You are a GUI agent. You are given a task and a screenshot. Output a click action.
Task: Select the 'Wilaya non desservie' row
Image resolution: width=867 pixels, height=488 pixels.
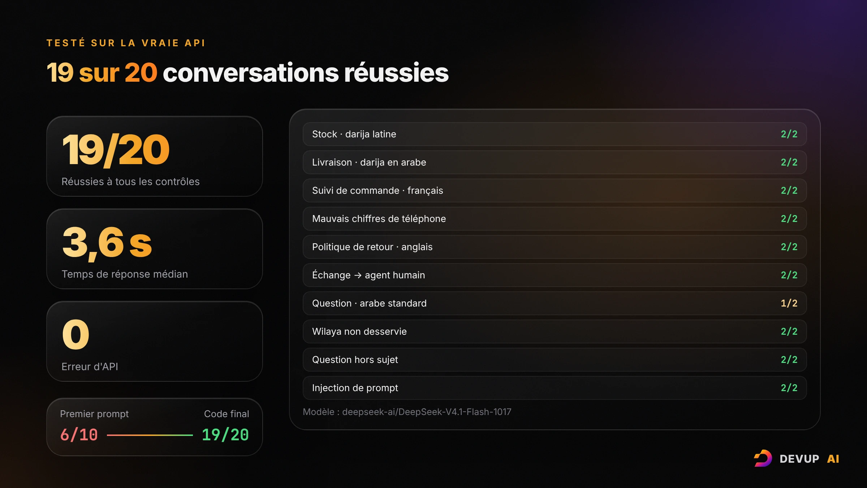tap(555, 331)
